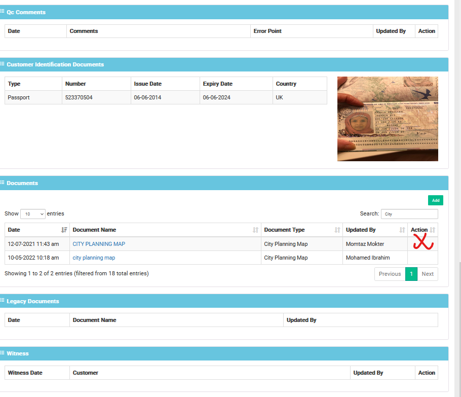This screenshot has width=461, height=397.
Task: Click the Expiry Date column header
Action: click(237, 84)
